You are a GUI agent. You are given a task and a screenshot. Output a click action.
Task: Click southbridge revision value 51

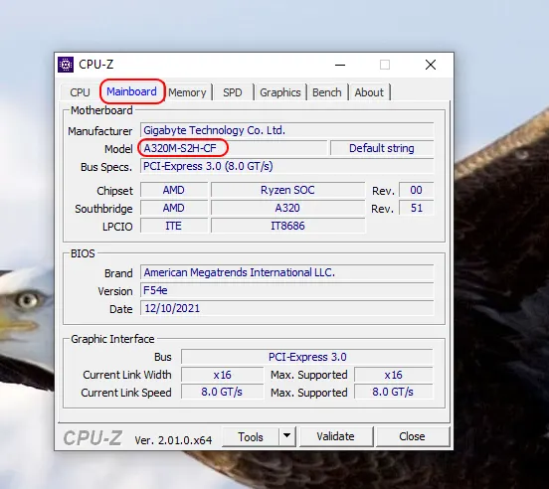[x=416, y=208]
